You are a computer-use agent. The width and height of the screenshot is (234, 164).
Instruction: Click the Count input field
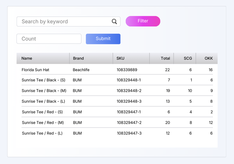point(48,39)
